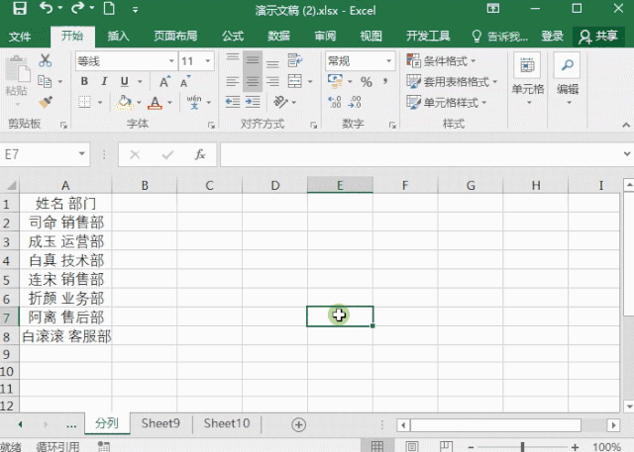
Task: Show phonetic guide (wén) options
Action: pyautogui.click(x=194, y=103)
